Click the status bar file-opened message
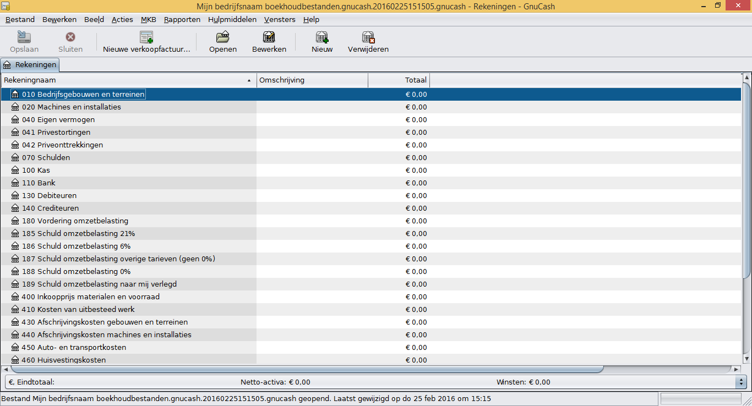 [x=246, y=398]
